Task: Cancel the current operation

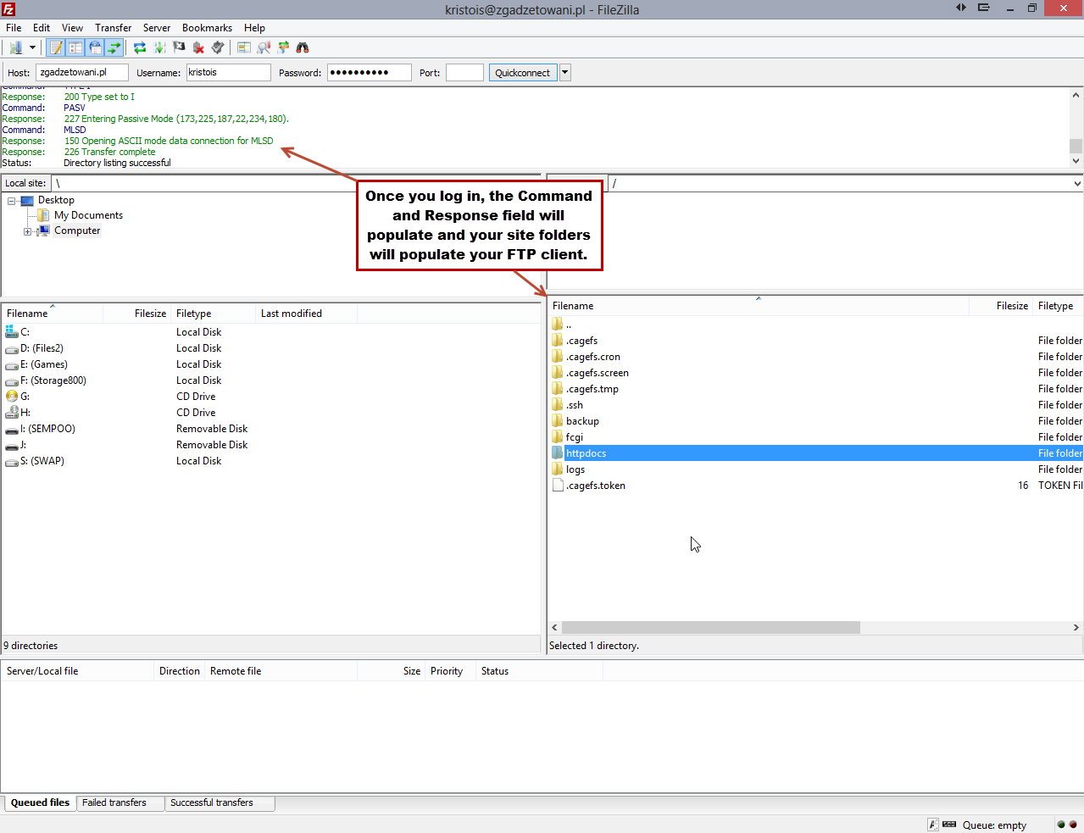Action: click(179, 47)
